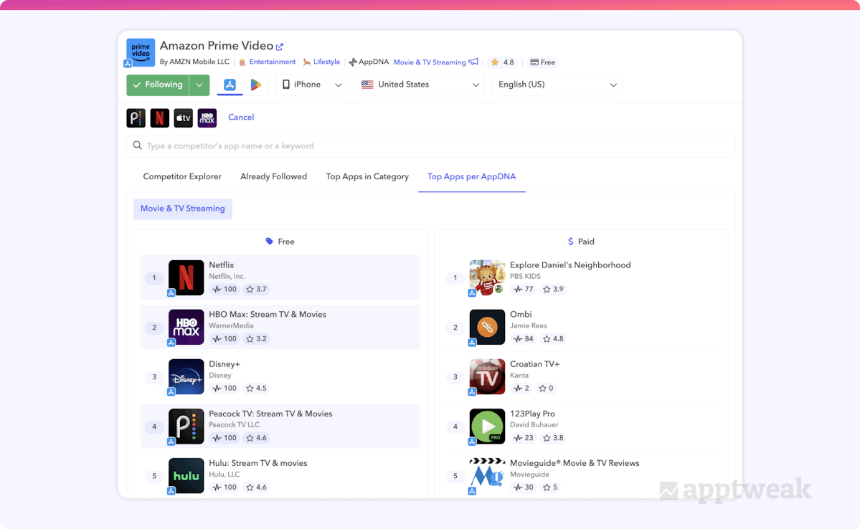This screenshot has width=860, height=529.
Task: Open the United States country selector
Action: click(x=419, y=85)
